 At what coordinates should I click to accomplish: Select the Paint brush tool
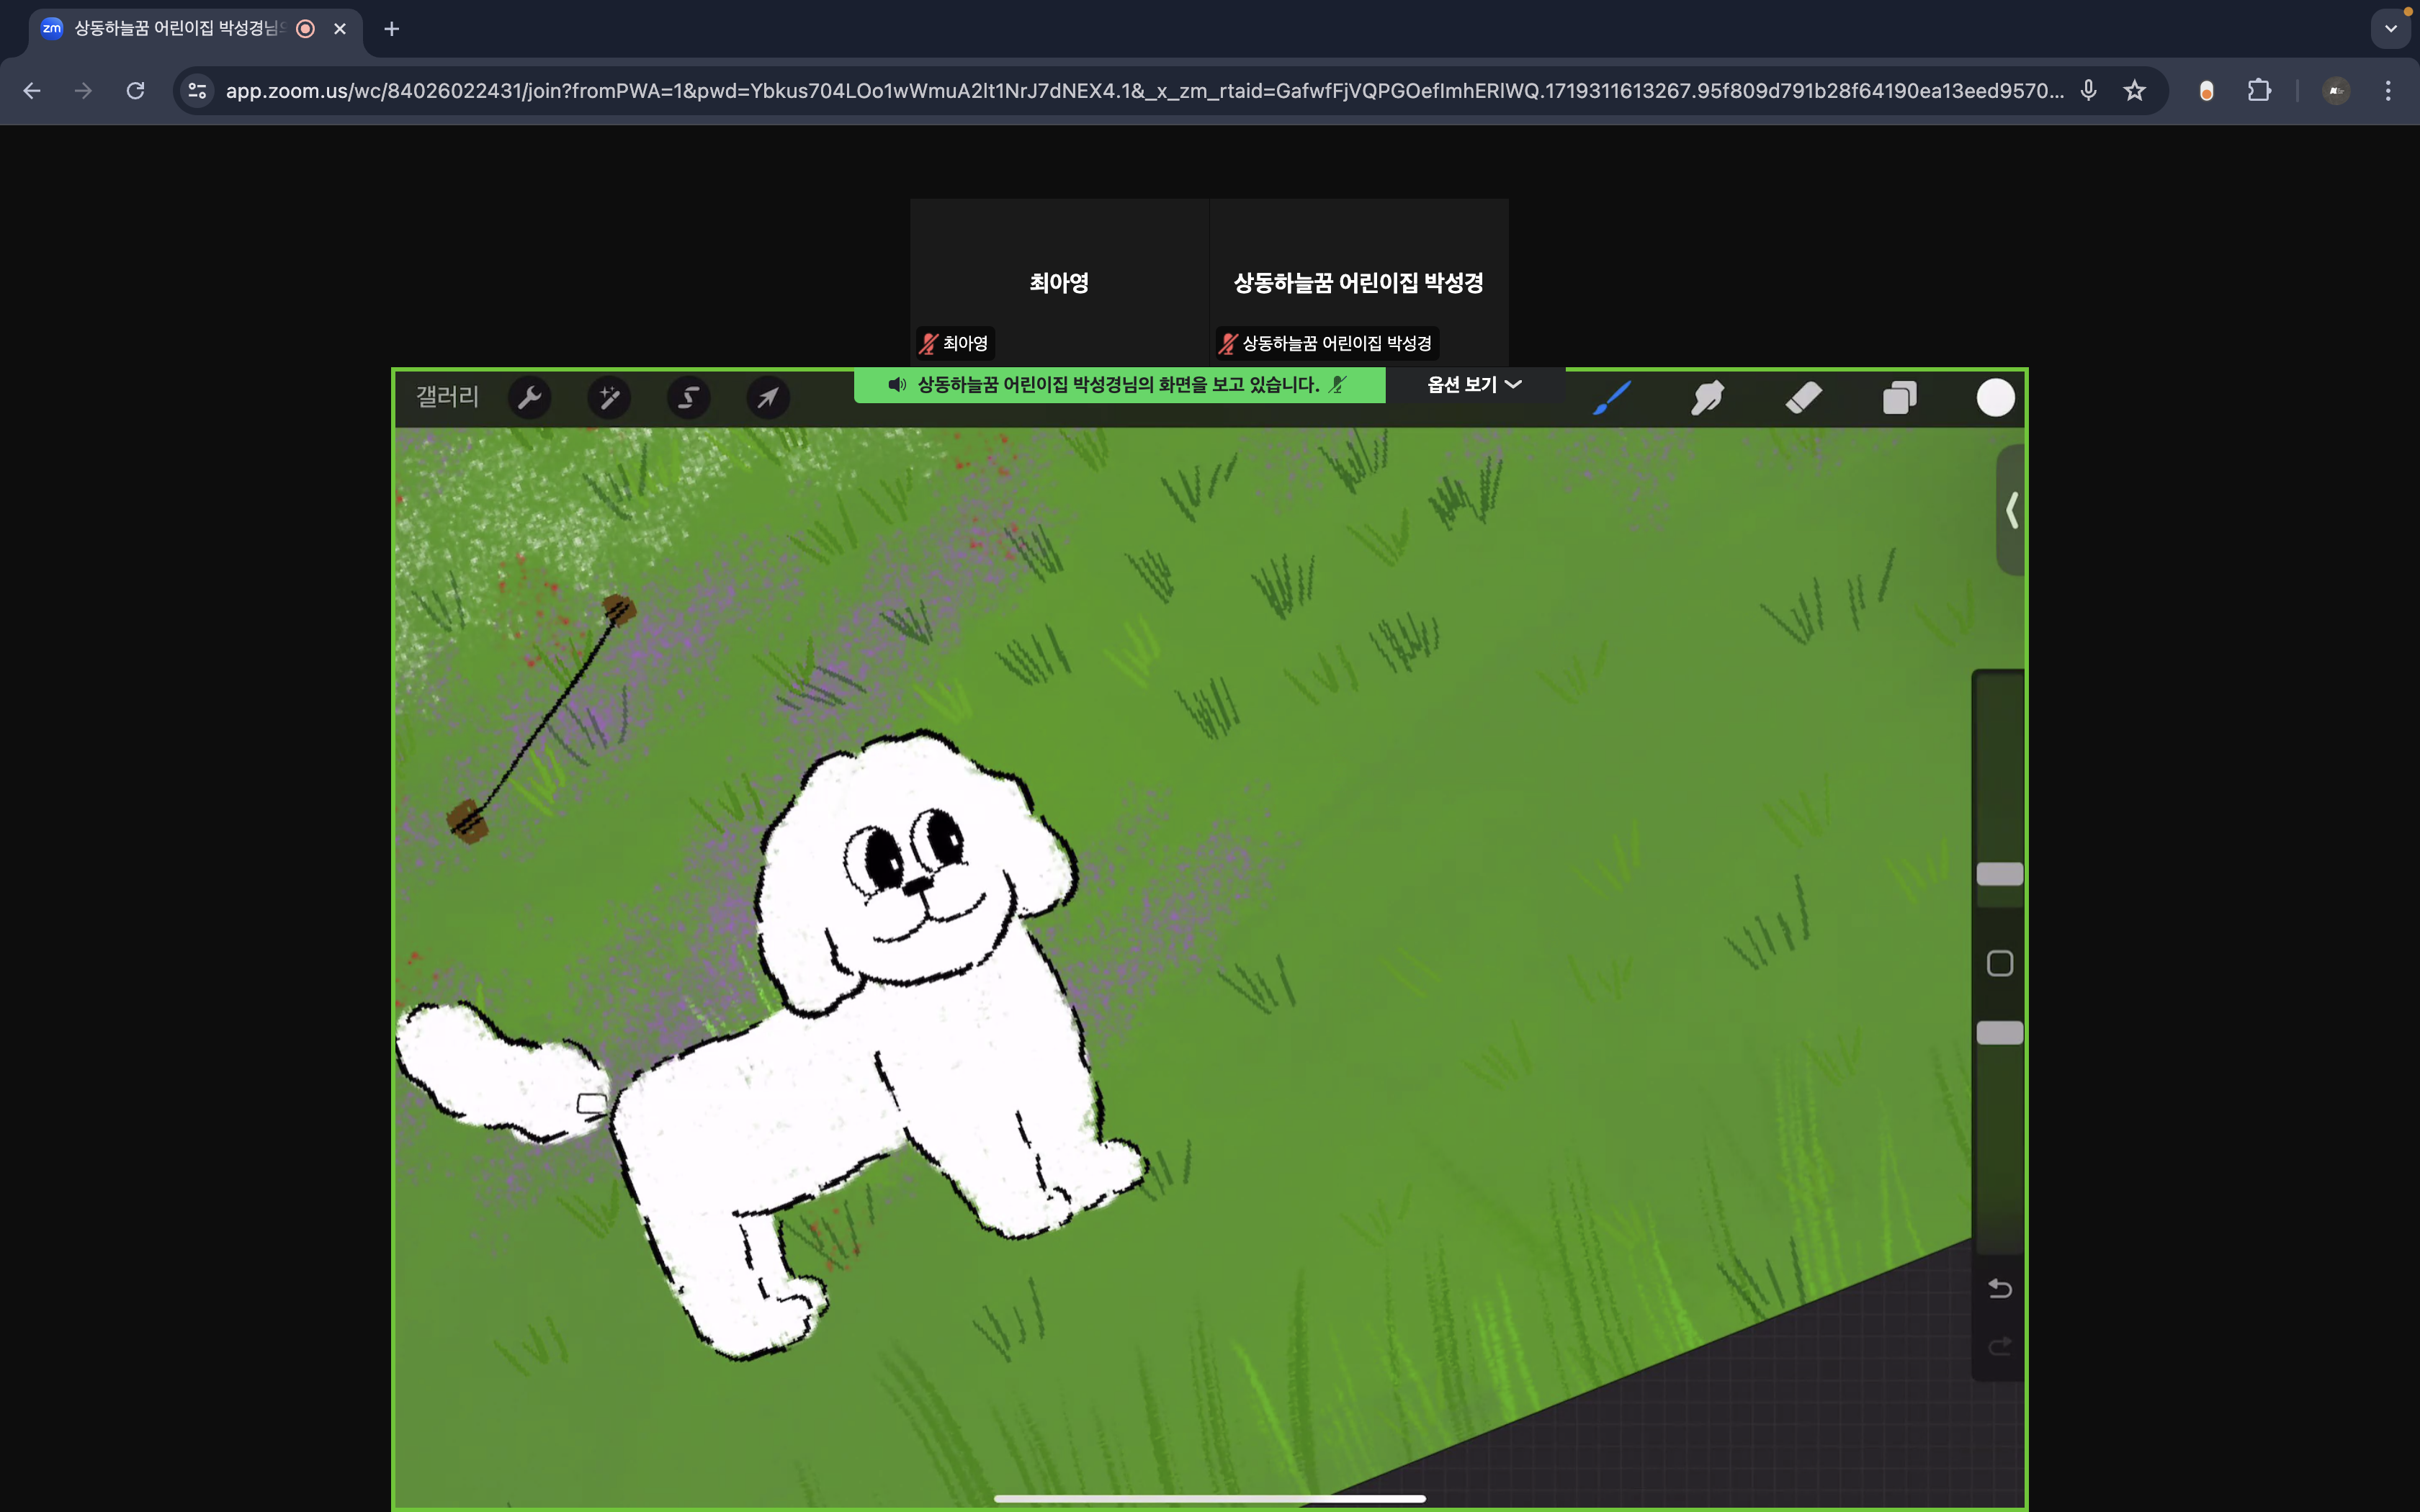tap(1612, 398)
